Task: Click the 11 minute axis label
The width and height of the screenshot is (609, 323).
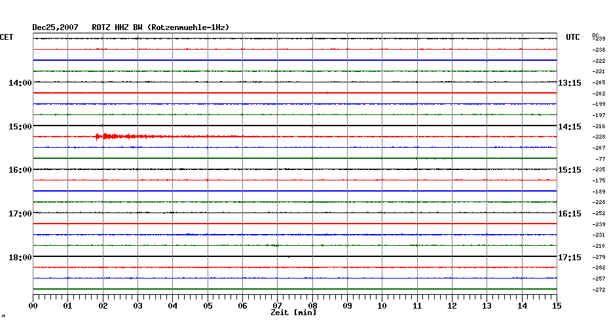Action: tap(417, 306)
